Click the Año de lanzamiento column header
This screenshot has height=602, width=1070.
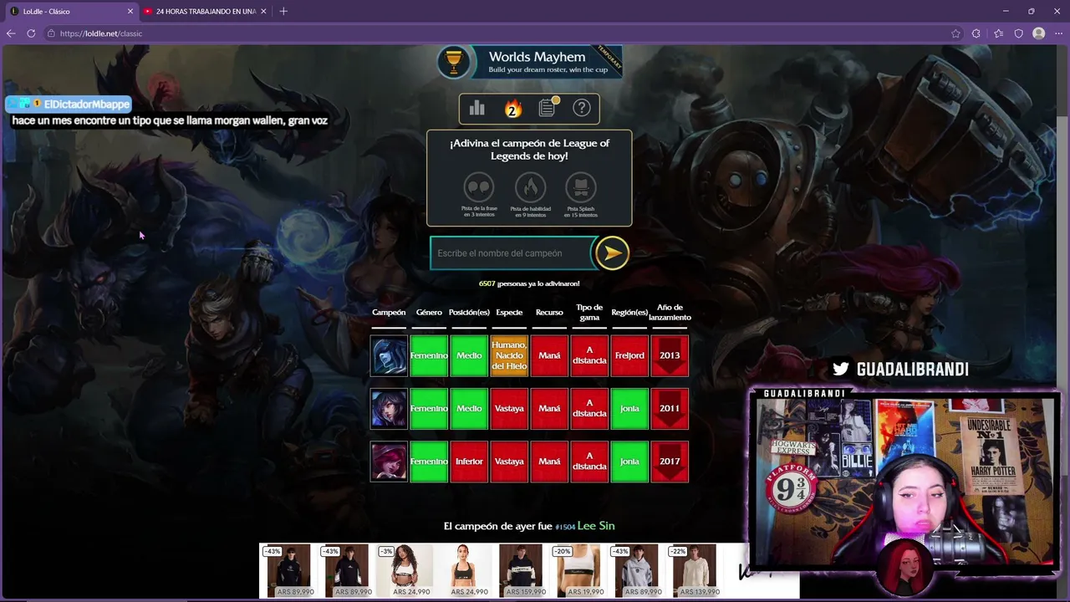(670, 313)
